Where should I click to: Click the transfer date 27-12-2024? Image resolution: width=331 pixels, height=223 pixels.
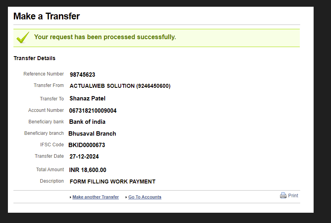pos(84,157)
